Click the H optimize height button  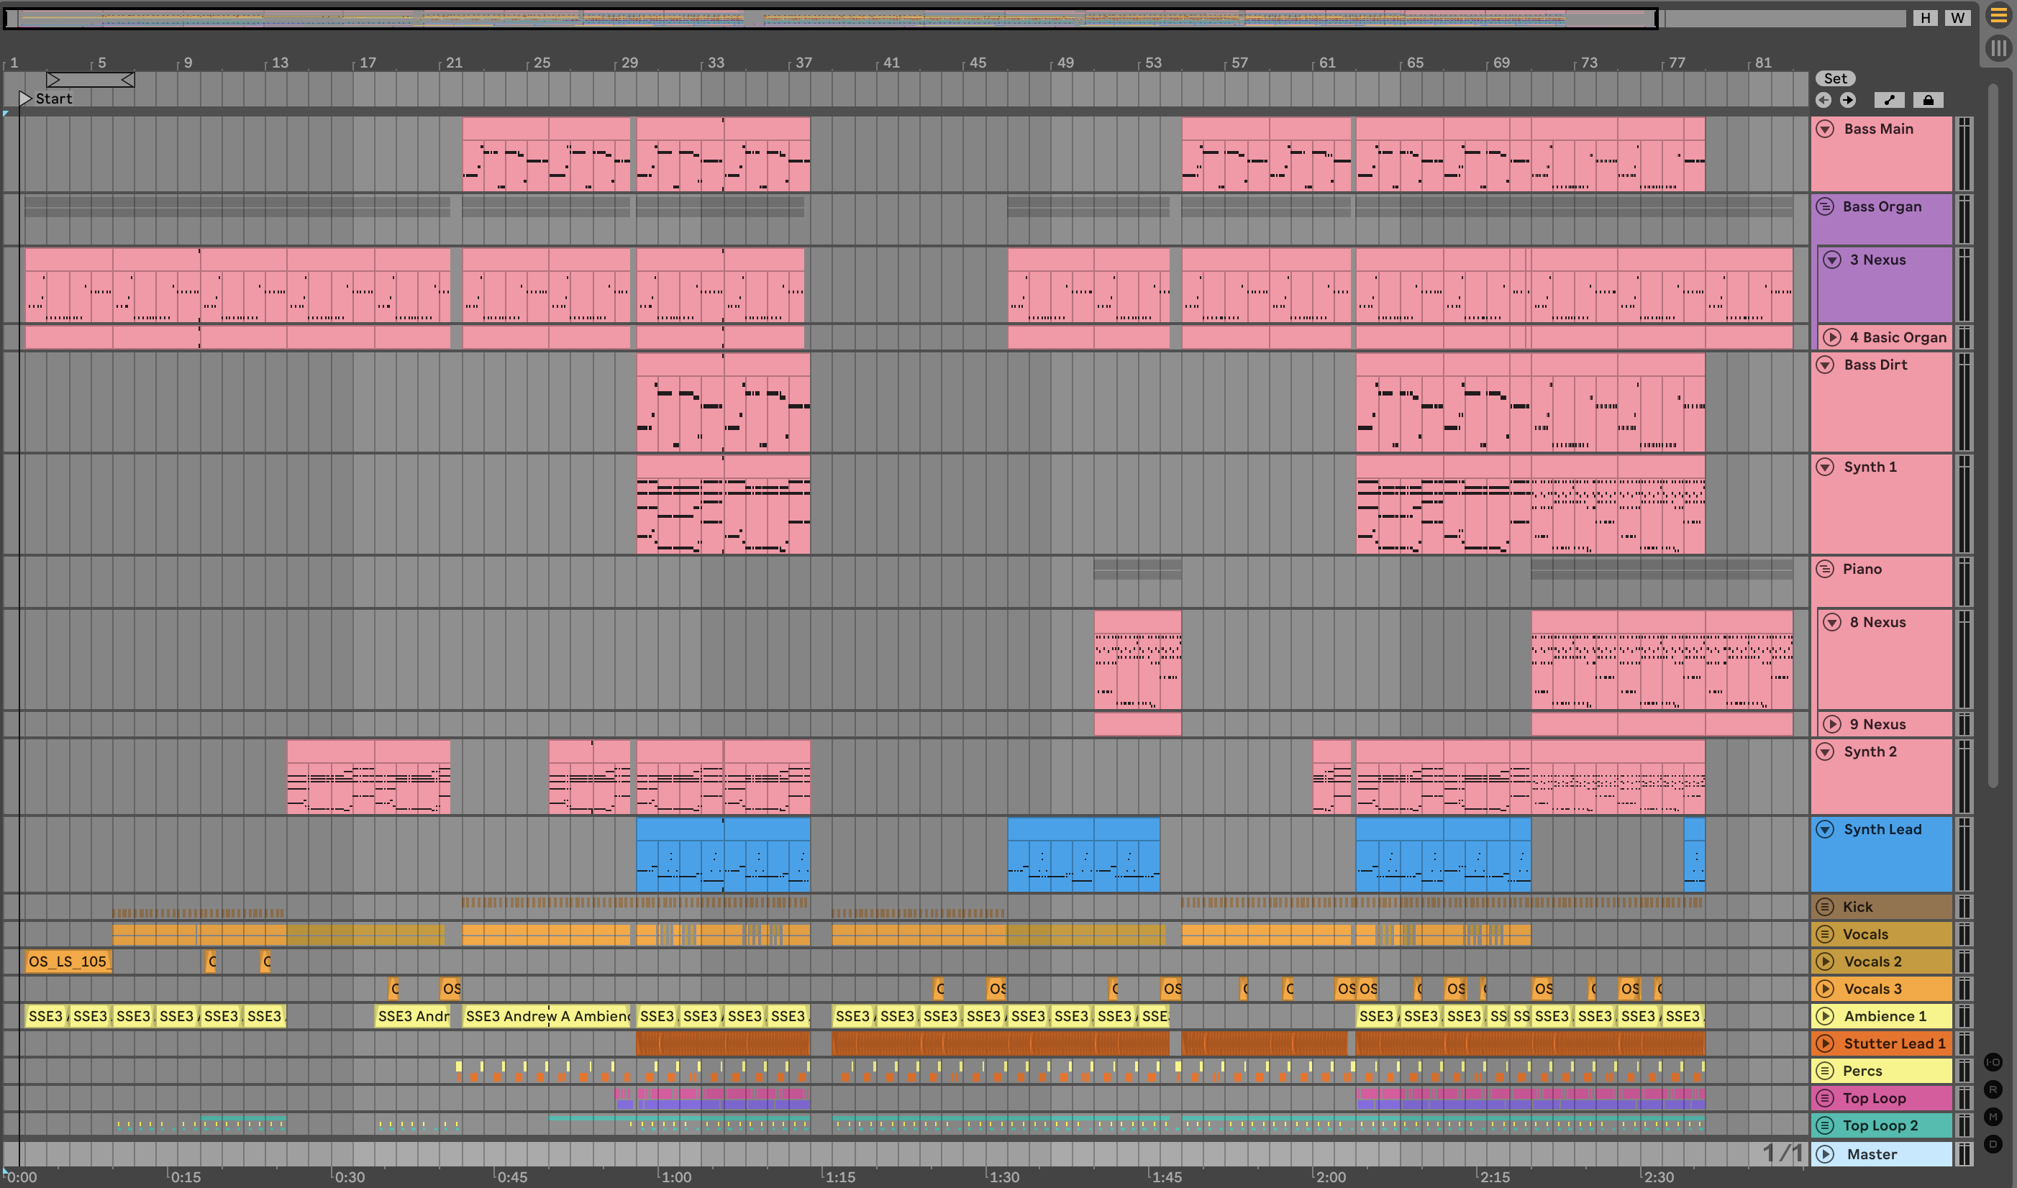[1925, 17]
